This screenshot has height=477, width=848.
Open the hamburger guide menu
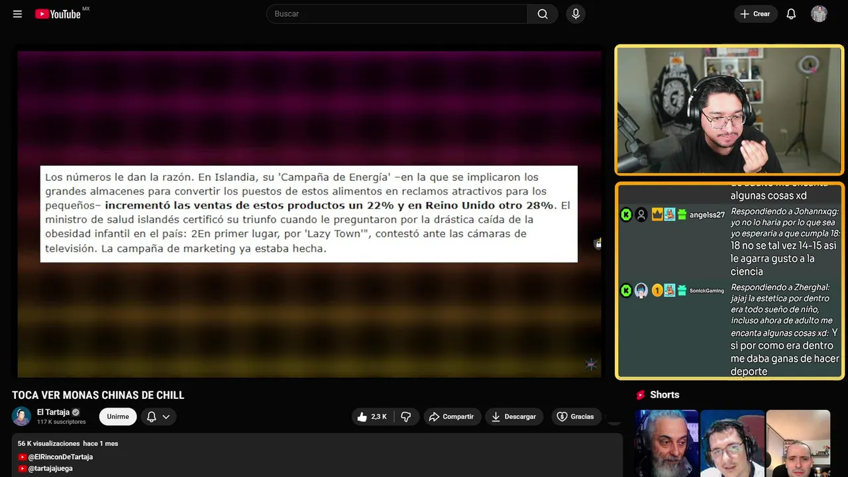pos(17,14)
